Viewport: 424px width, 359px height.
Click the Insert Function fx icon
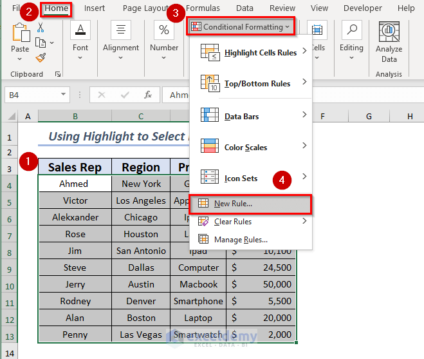(147, 95)
